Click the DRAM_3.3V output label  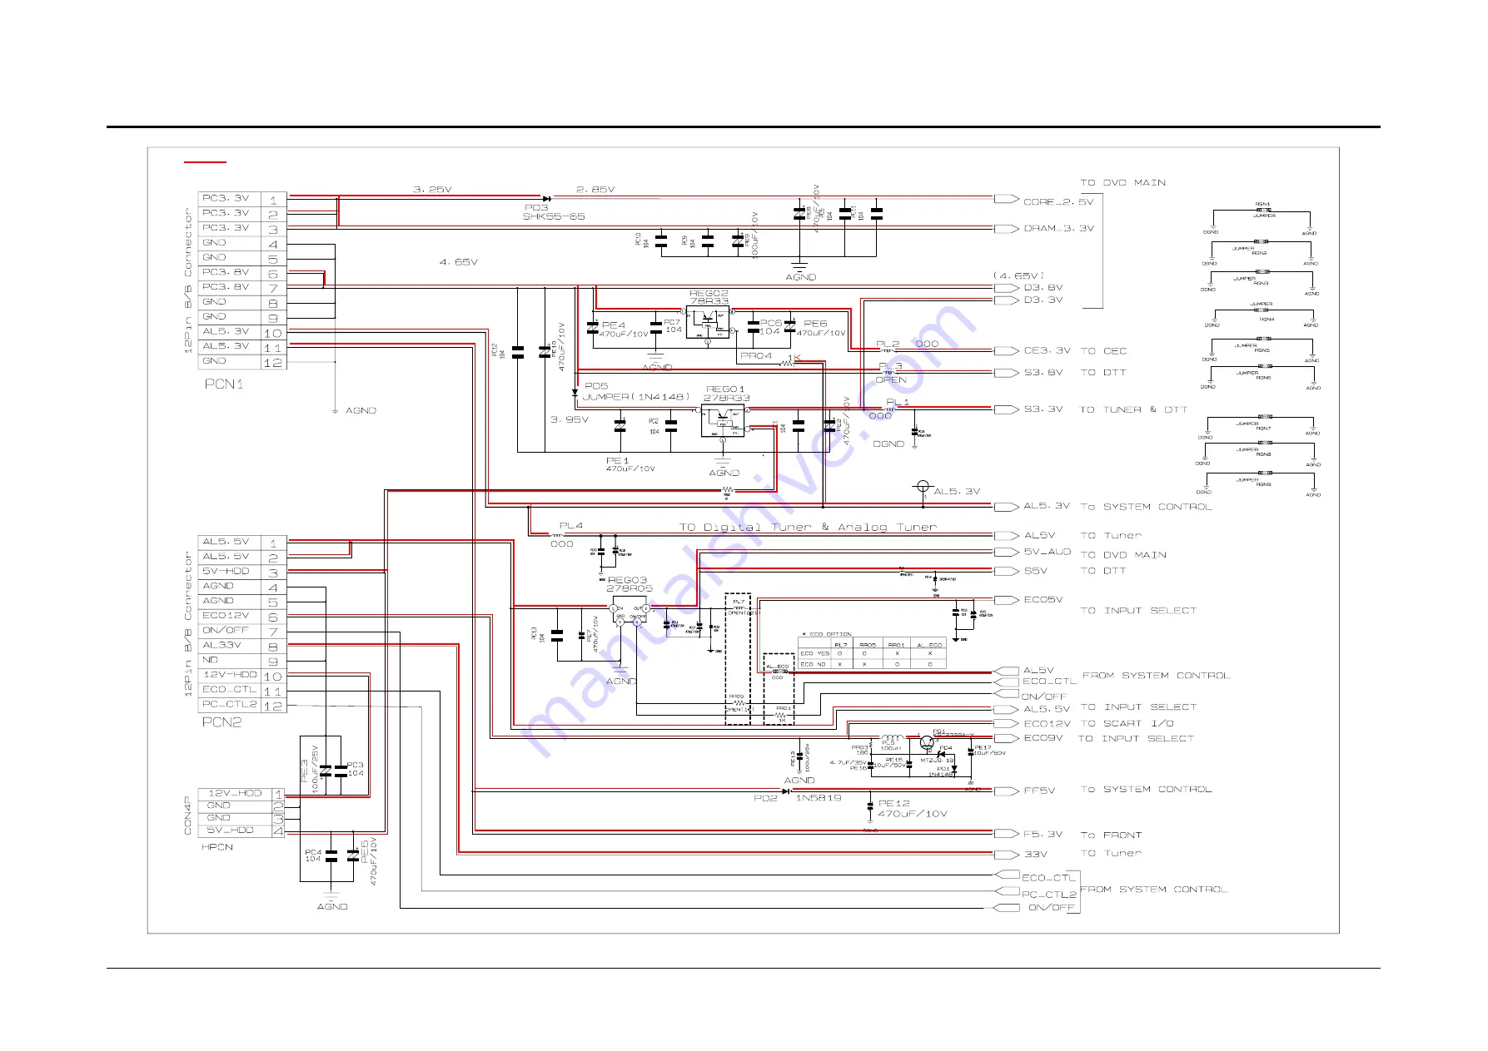click(x=1058, y=228)
